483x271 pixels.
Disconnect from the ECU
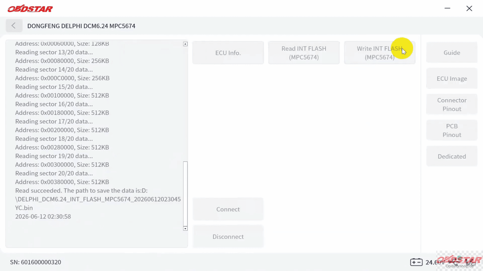click(x=228, y=237)
